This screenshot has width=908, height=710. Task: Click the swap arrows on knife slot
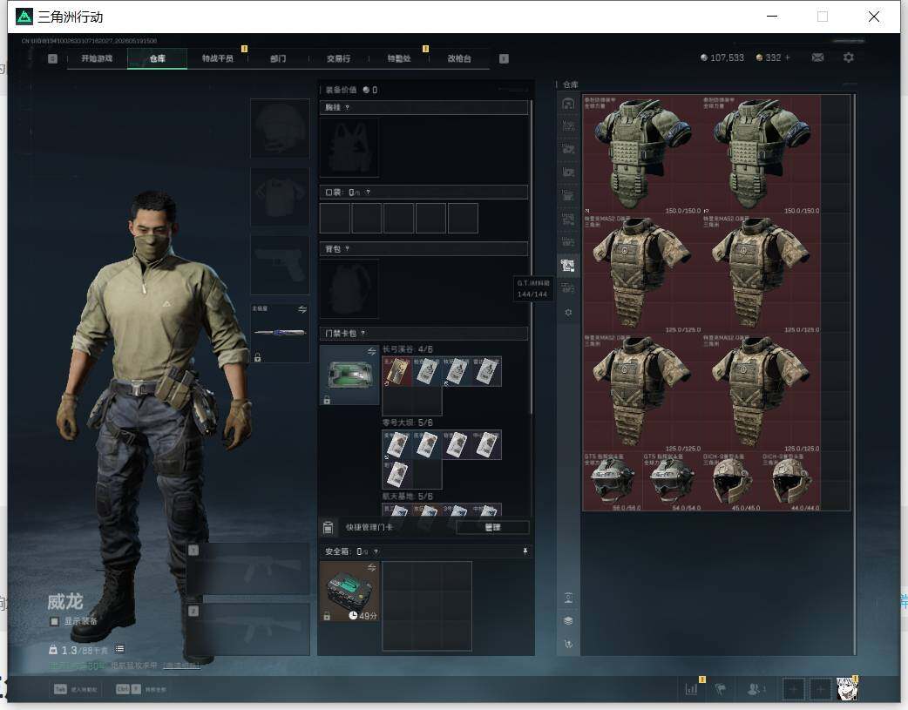pyautogui.click(x=302, y=309)
